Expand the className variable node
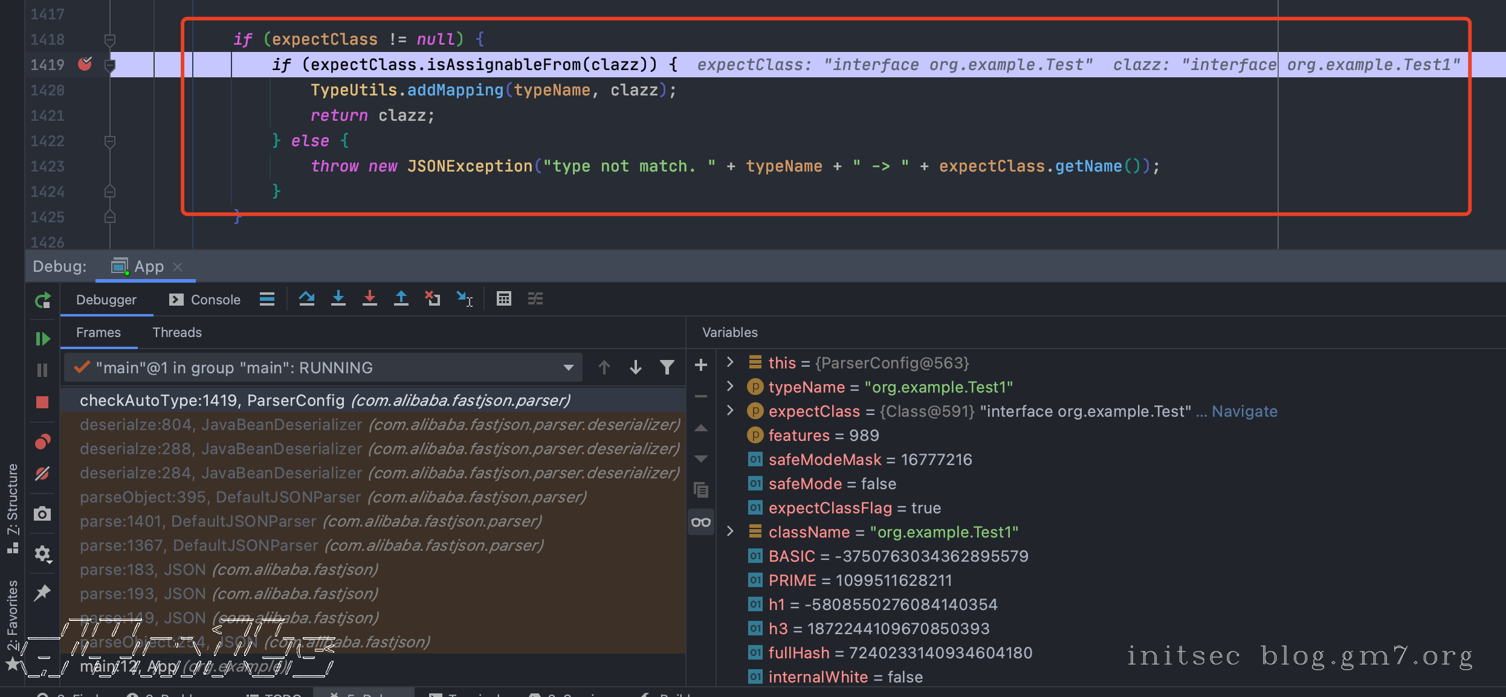1506x697 pixels. [730, 532]
